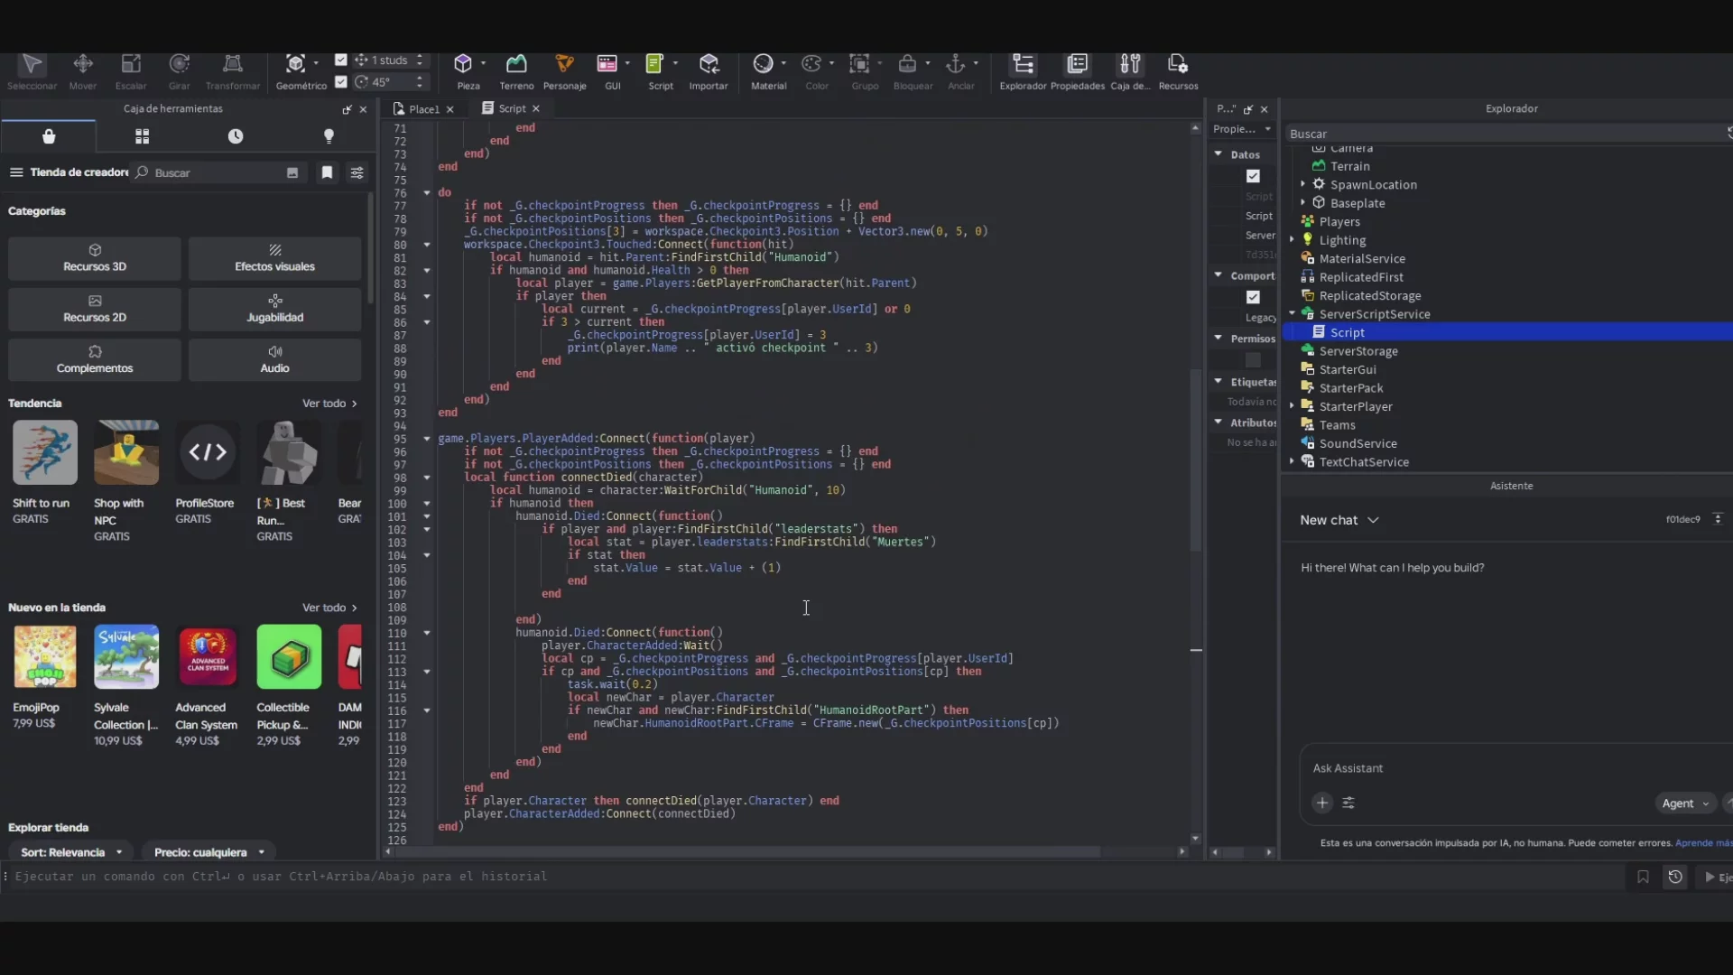Collapse the ServerScriptService tree node

point(1293,314)
